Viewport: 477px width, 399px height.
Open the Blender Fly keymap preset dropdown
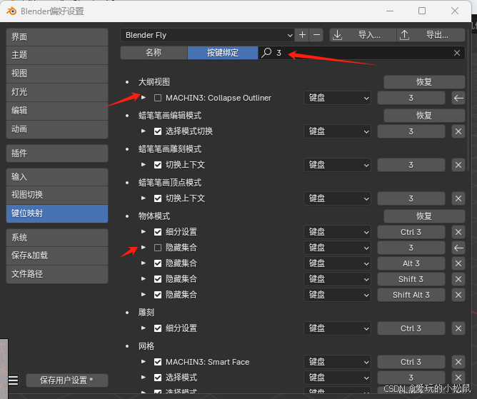click(x=208, y=35)
